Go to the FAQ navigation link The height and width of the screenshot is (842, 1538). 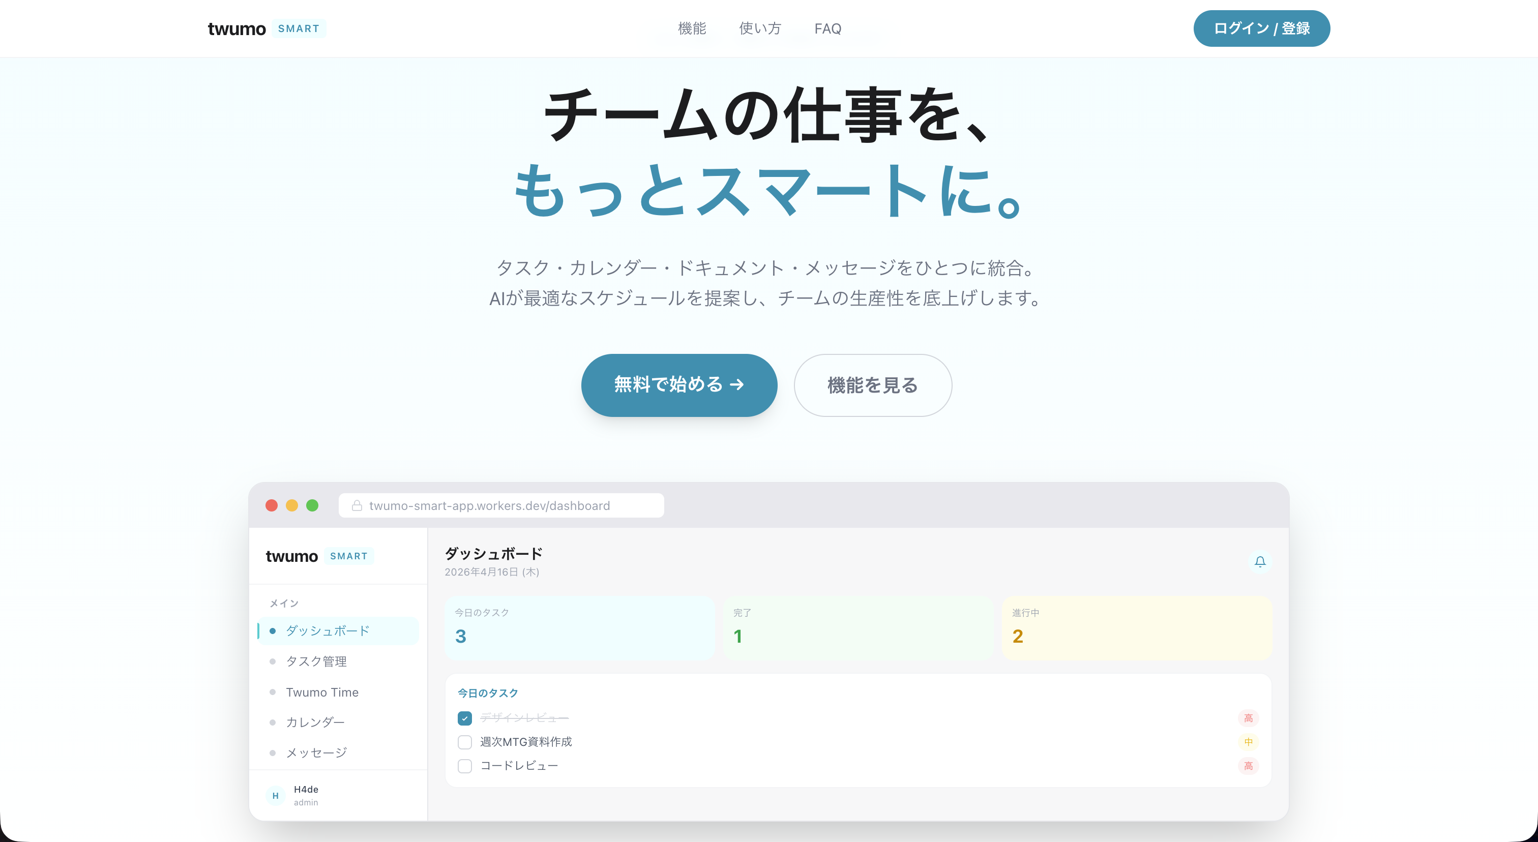click(827, 28)
